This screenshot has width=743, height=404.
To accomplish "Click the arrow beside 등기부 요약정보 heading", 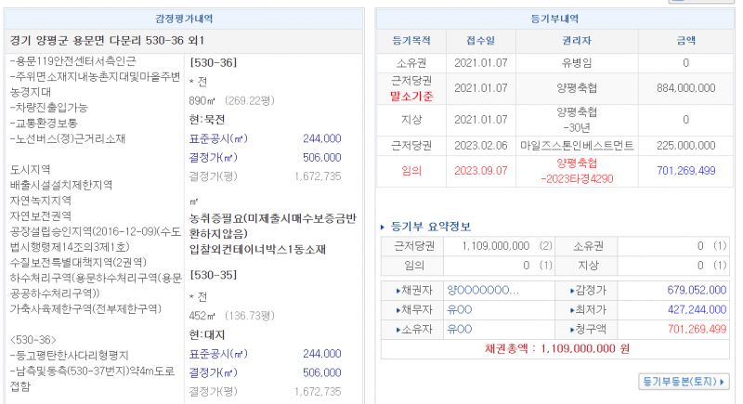I will pos(384,227).
